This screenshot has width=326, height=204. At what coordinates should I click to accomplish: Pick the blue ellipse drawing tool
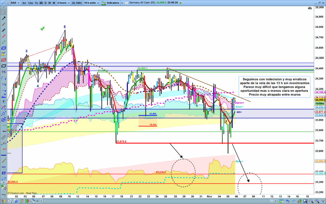tap(4, 48)
